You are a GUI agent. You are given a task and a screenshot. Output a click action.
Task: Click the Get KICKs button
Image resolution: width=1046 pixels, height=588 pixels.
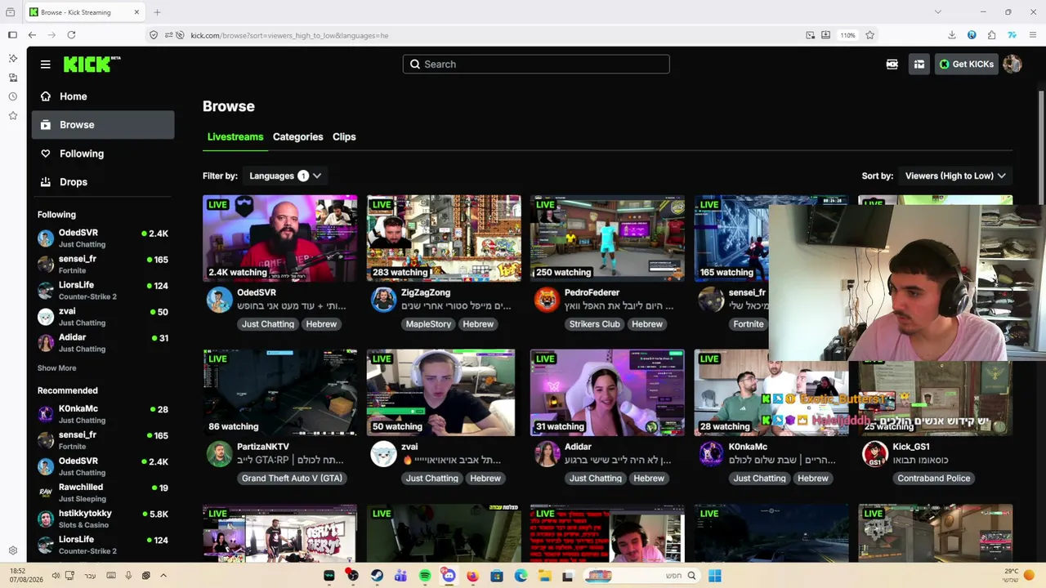966,65
